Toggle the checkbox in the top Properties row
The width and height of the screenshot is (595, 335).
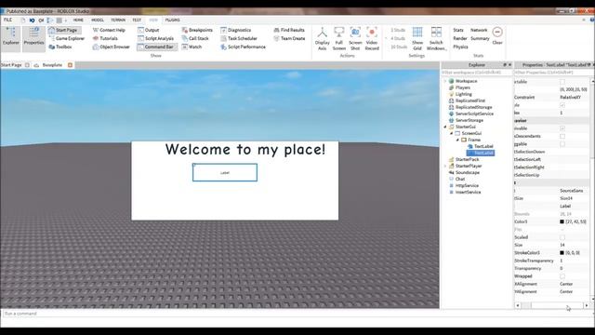(x=562, y=82)
